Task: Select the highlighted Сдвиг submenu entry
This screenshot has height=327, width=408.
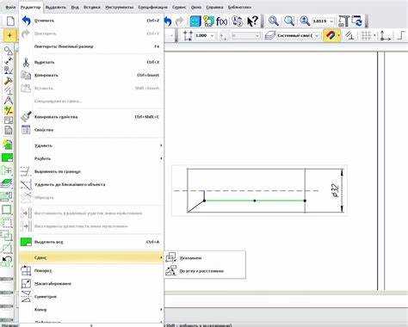Action: click(91, 257)
